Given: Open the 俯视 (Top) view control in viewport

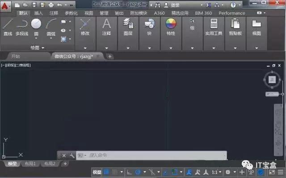Looking at the screenshot, I should [11, 65].
